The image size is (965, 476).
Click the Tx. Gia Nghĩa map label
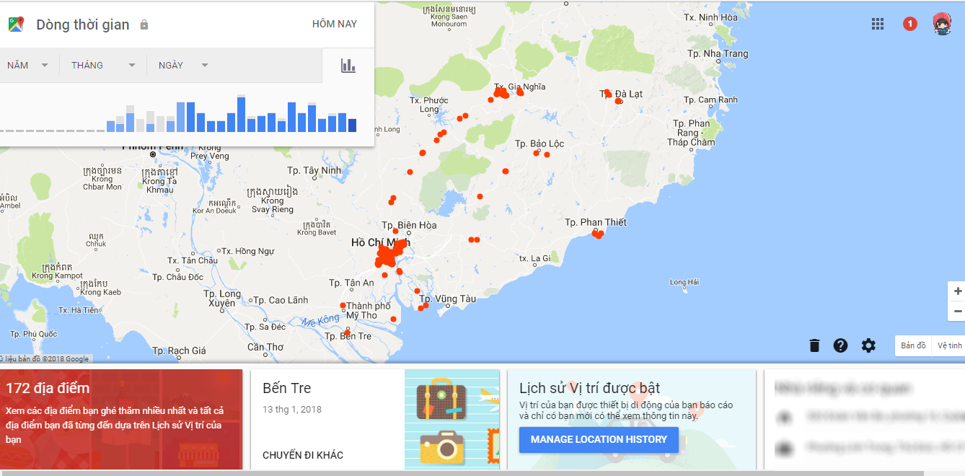tap(520, 87)
